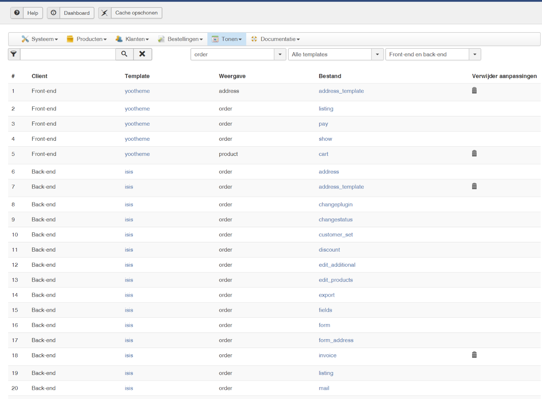This screenshot has width=542, height=399.
Task: Click into the search filter text field
Action: pyautogui.click(x=68, y=54)
